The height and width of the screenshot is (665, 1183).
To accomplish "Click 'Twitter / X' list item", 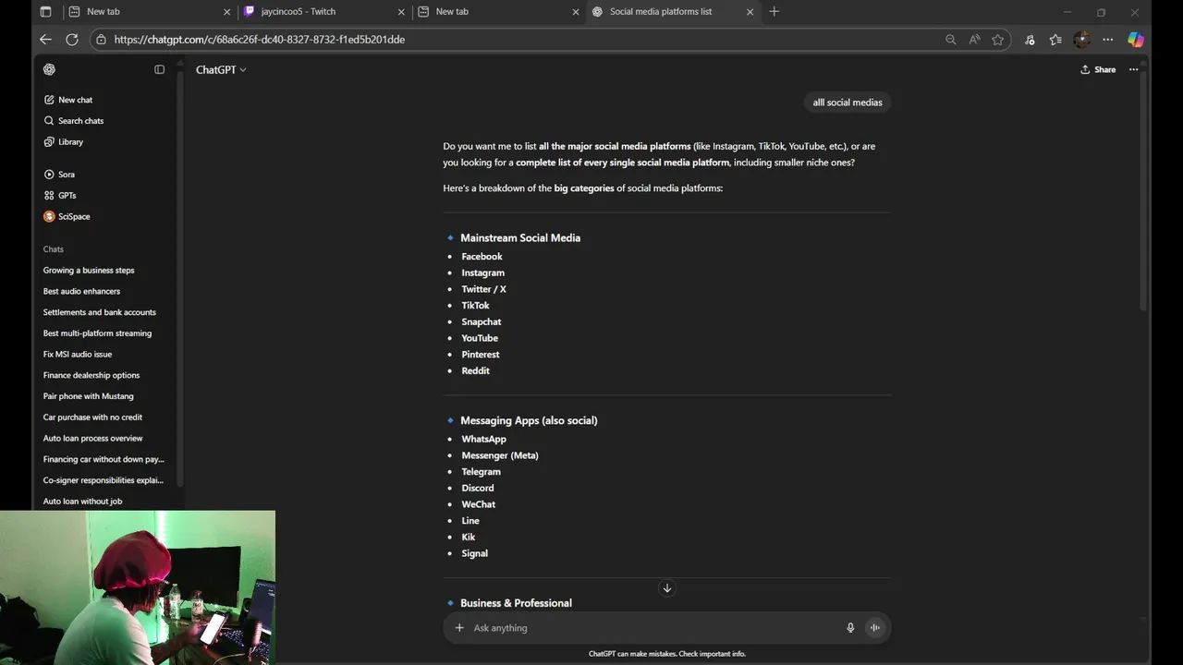I will (483, 289).
